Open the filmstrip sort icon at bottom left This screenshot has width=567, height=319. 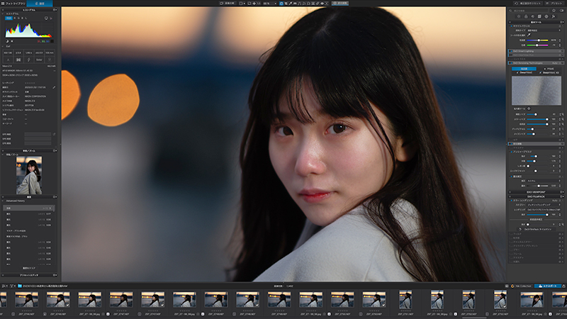click(4, 286)
